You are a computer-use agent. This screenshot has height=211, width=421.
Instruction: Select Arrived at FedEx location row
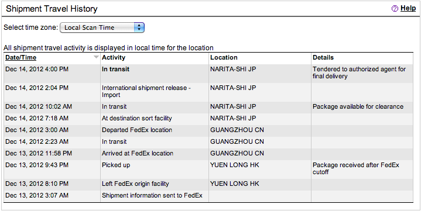(208, 153)
